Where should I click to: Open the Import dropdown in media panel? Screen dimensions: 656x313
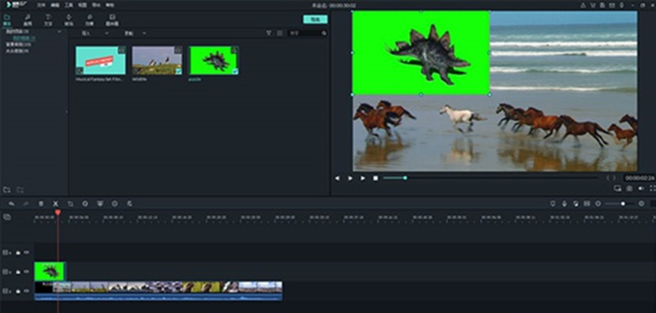pos(88,34)
